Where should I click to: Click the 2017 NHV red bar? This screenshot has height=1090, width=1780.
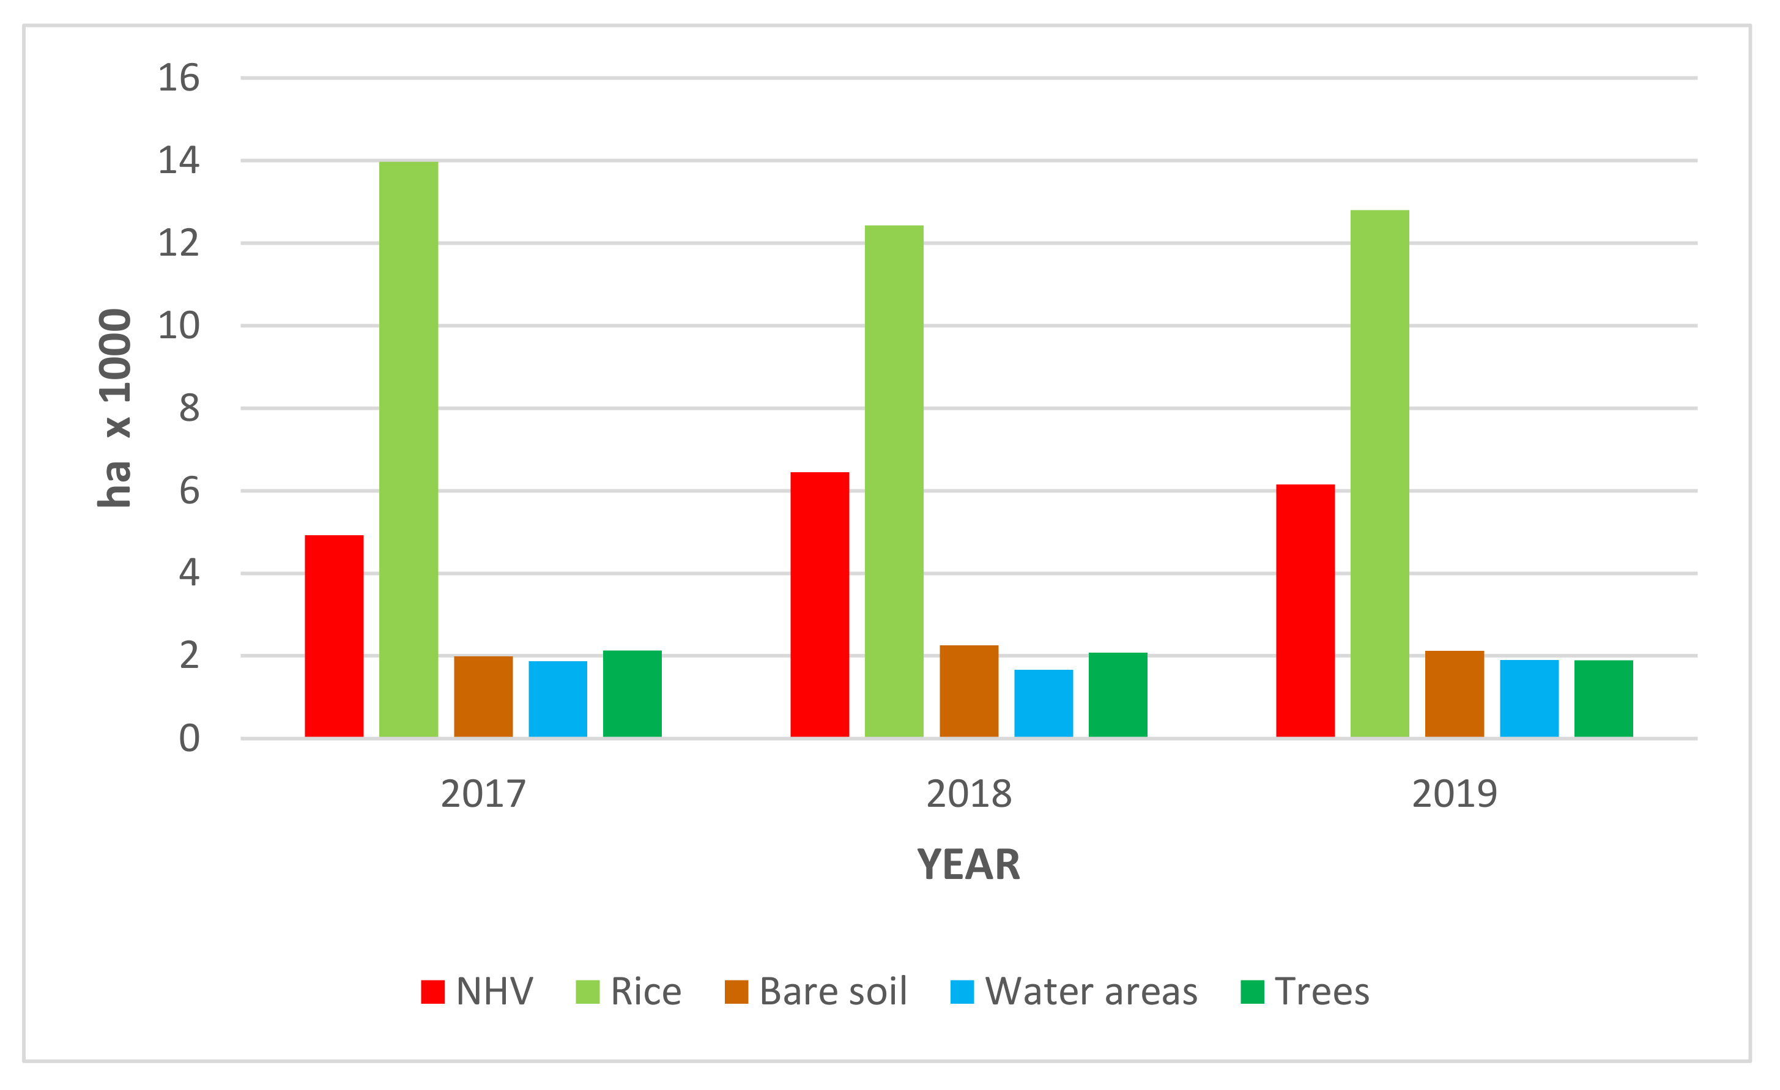334,636
